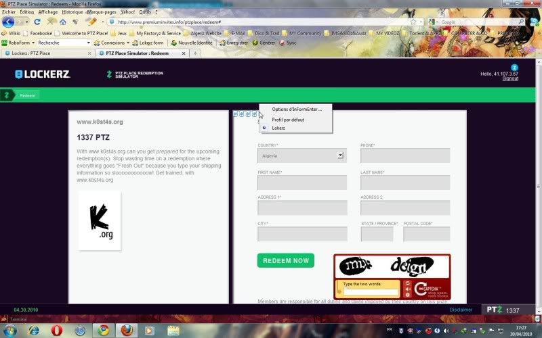Open Google Chrome from the taskbar
Screen dimensions: 542x338
tap(102, 330)
